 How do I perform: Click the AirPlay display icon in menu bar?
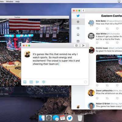(119, 2)
